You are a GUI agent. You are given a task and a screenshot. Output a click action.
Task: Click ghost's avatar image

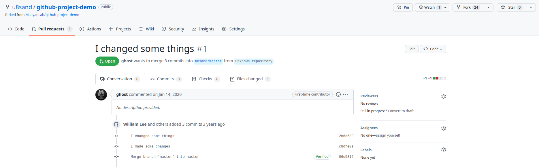click(101, 95)
